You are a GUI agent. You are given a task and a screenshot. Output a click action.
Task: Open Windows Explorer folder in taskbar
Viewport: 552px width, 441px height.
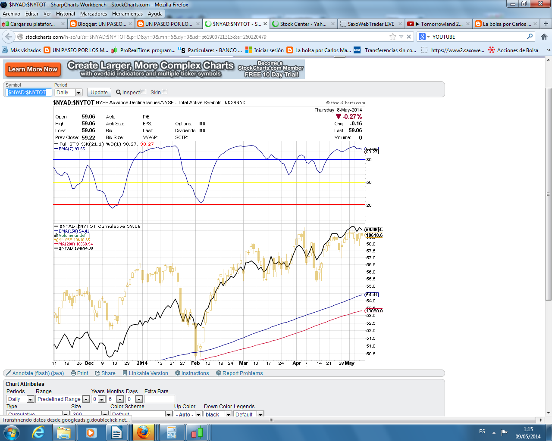click(64, 432)
